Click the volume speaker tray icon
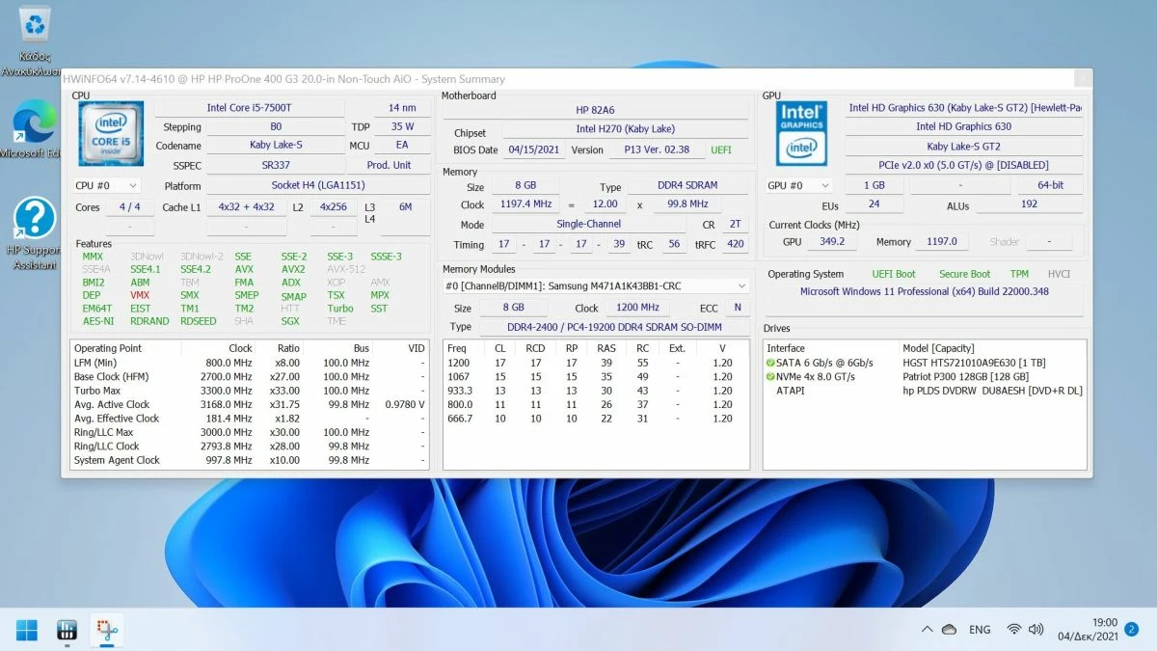Screen dimensions: 1157x651 [1036, 630]
